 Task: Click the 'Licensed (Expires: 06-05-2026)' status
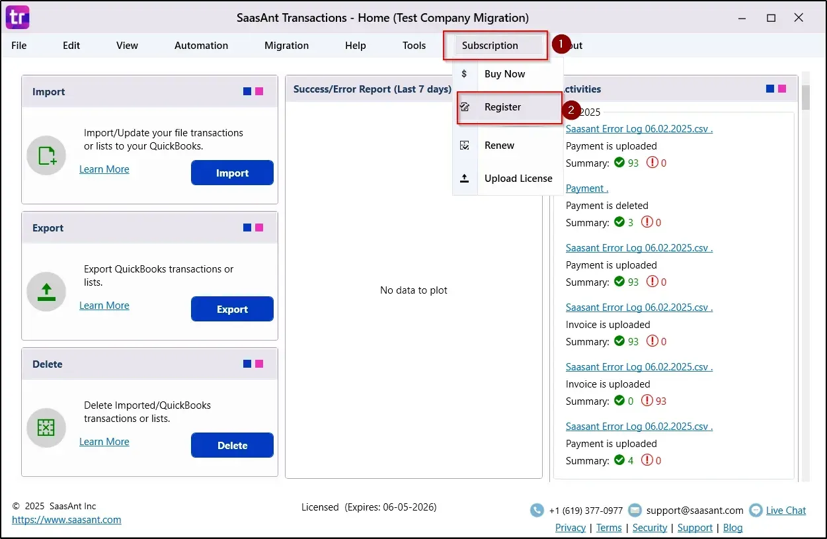(x=369, y=508)
